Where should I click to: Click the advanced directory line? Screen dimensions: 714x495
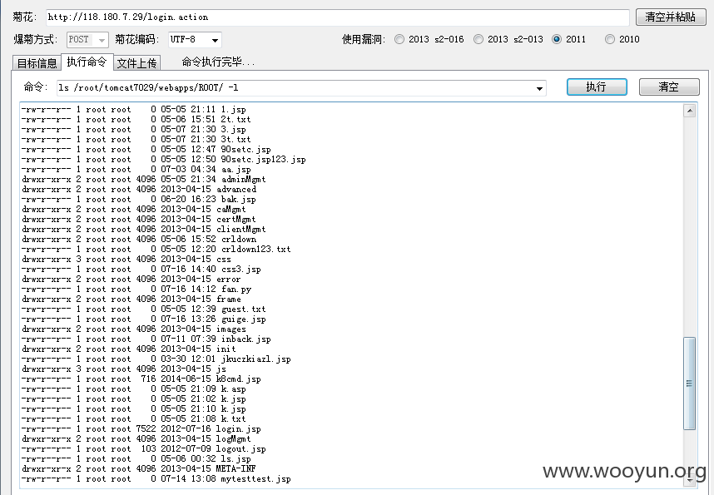[138, 190]
